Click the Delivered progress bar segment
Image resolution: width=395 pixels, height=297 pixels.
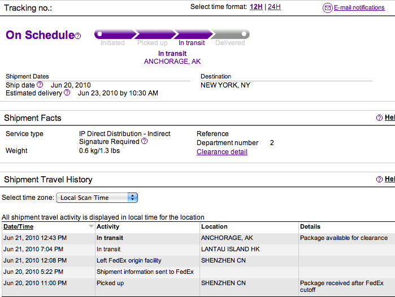tap(230, 34)
